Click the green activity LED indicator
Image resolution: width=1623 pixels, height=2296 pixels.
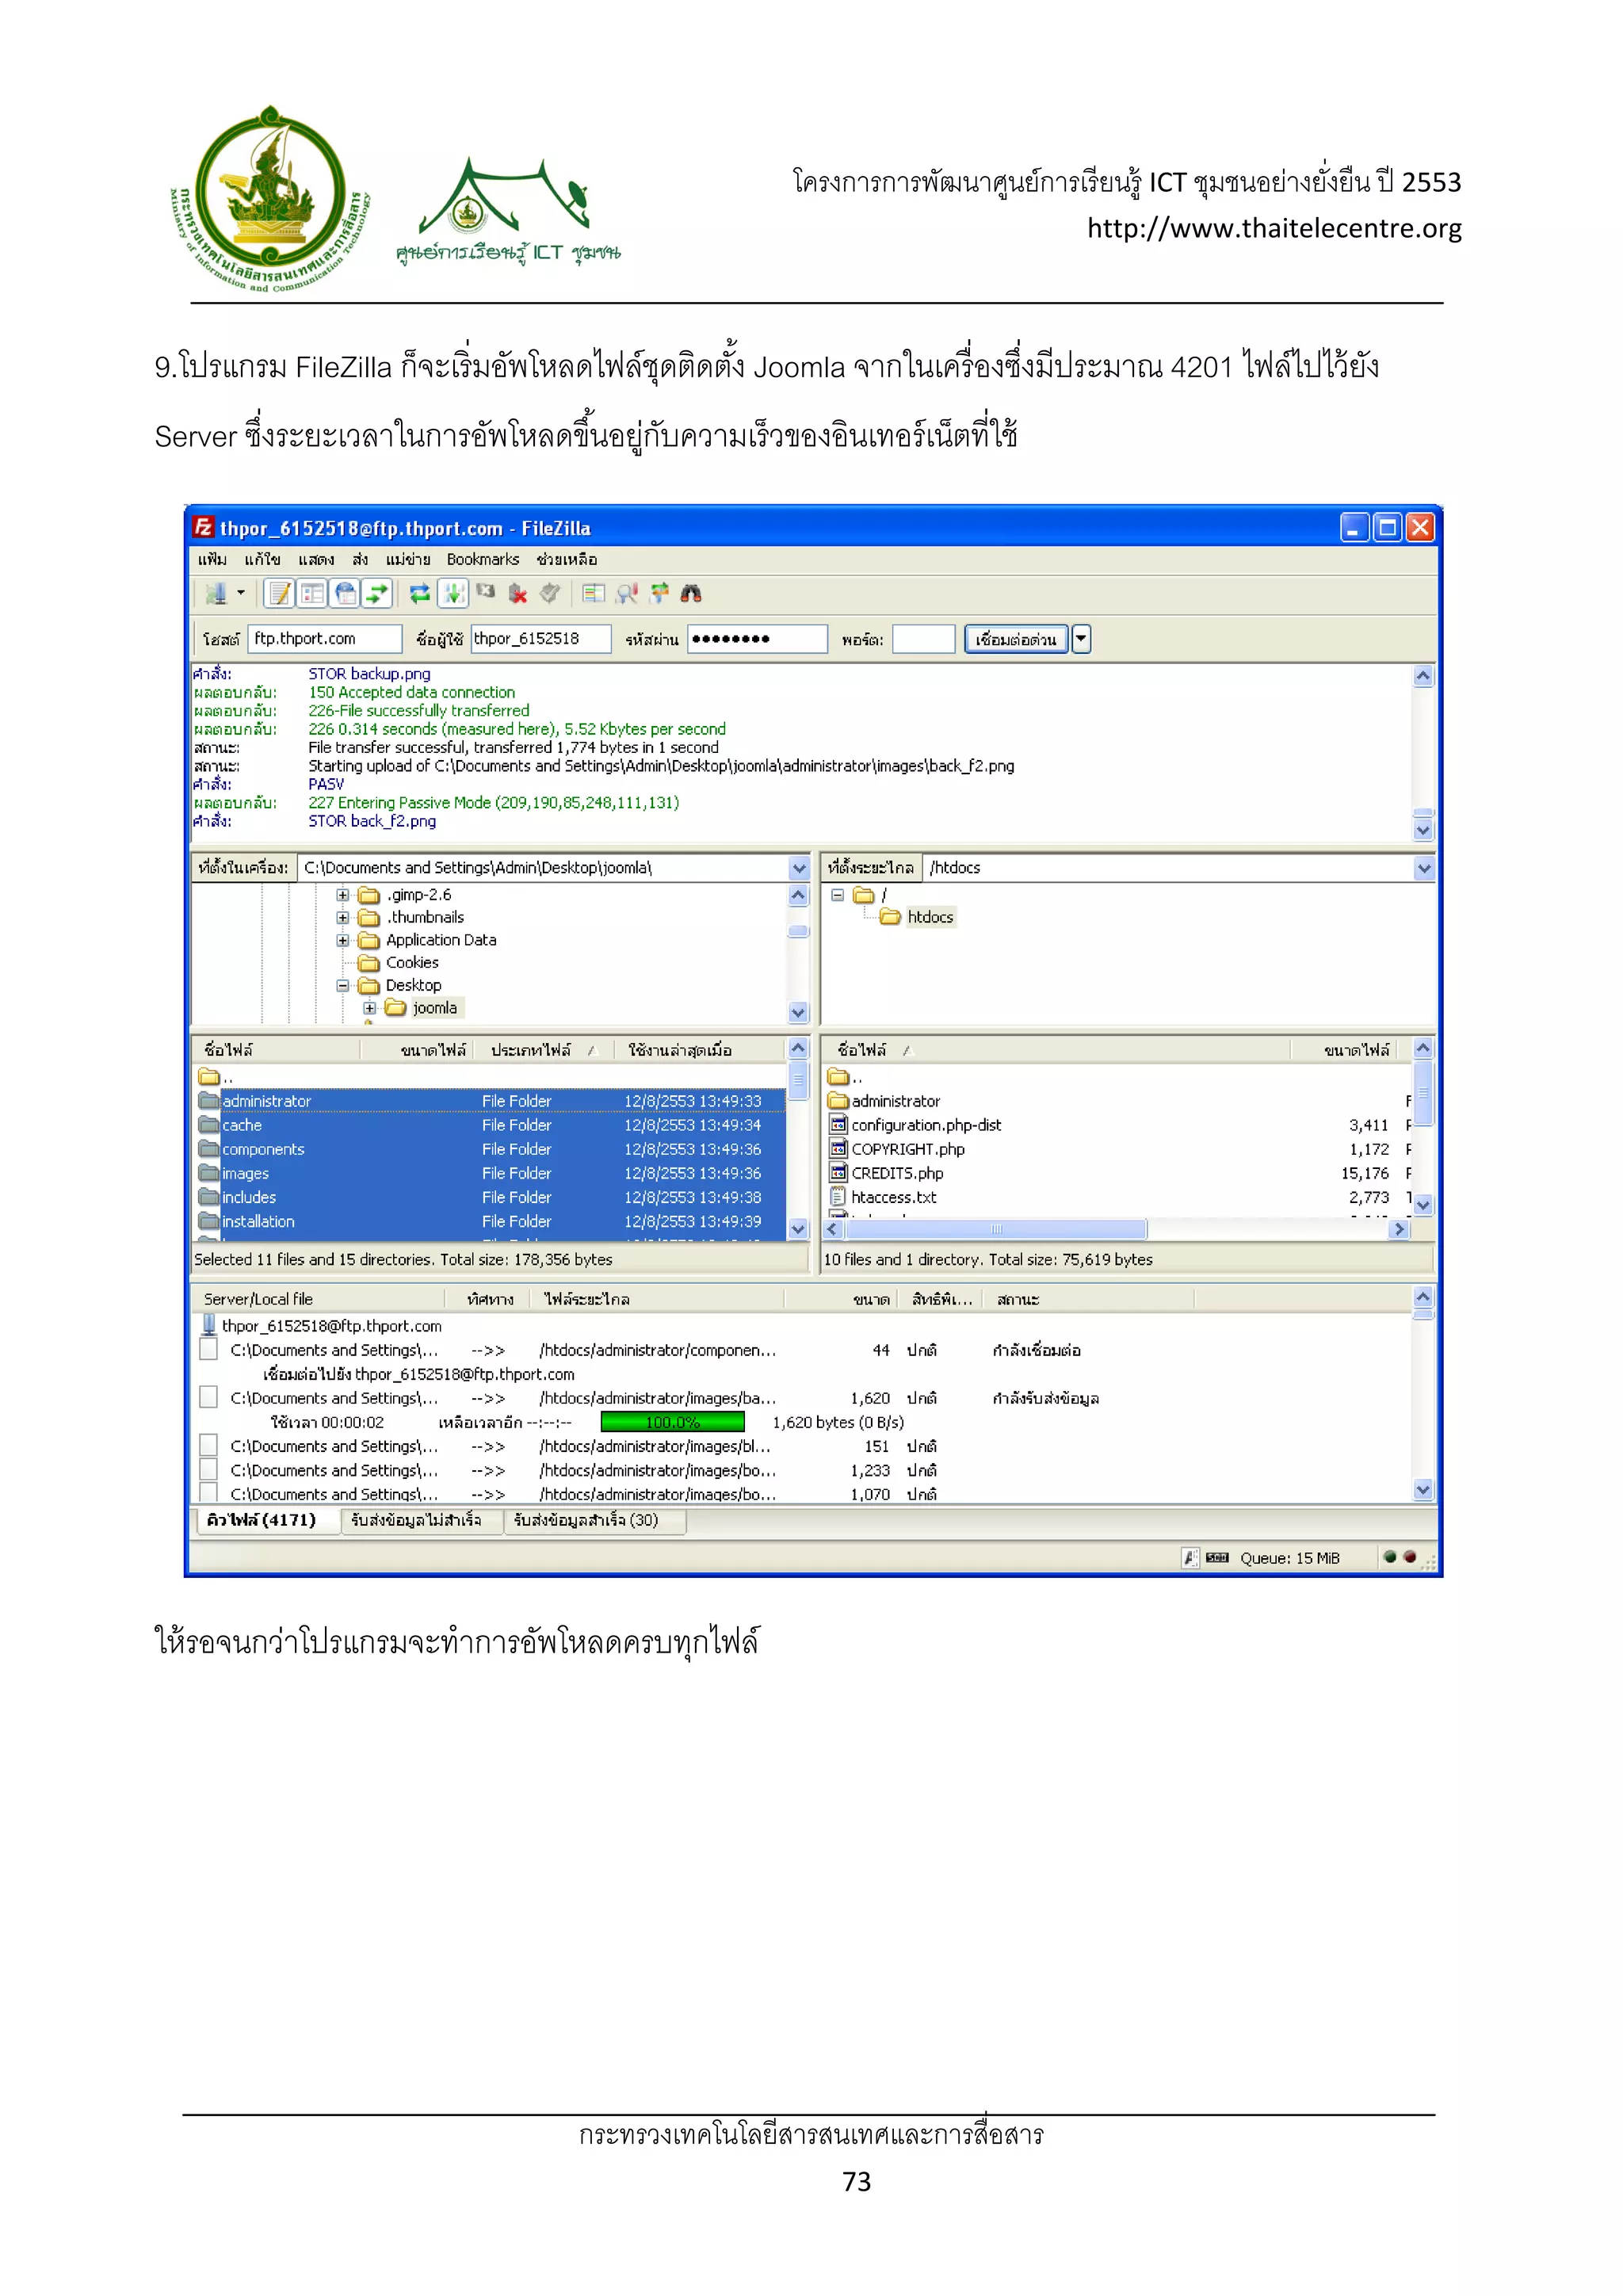point(1389,1556)
